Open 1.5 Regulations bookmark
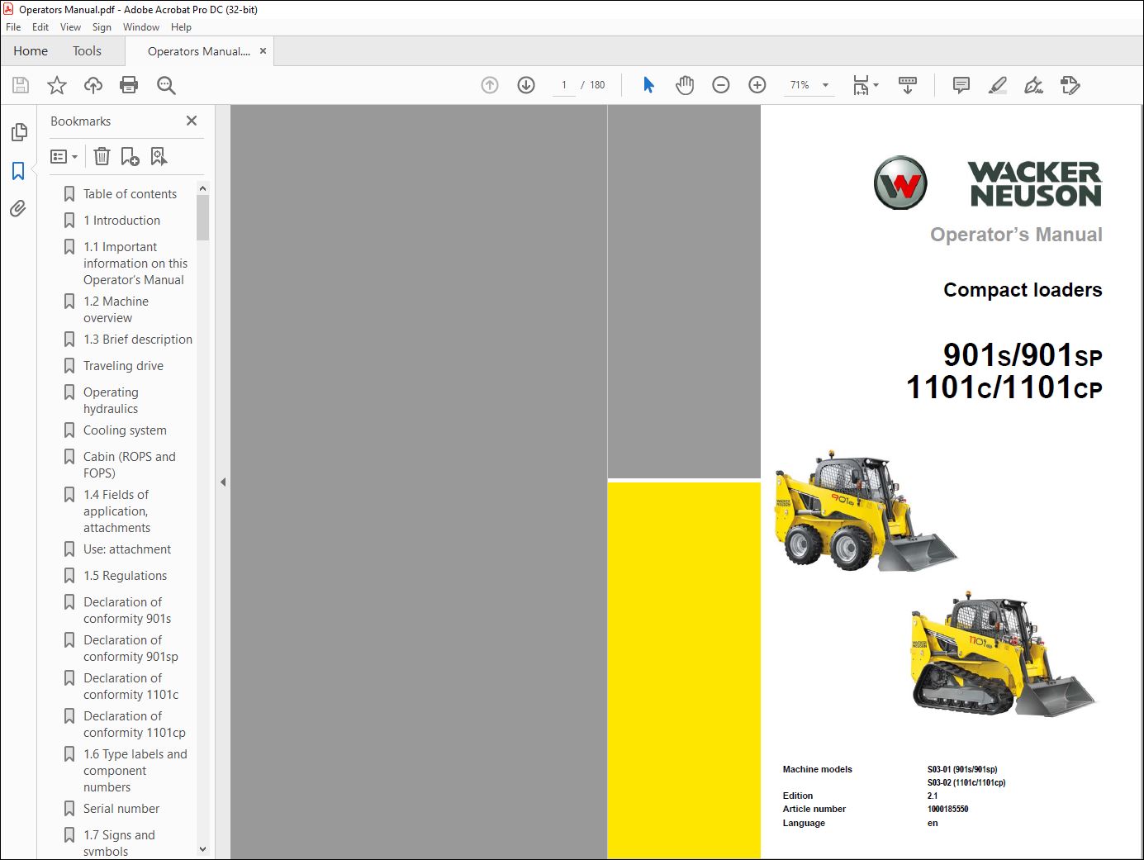1144x860 pixels. pyautogui.click(x=125, y=576)
